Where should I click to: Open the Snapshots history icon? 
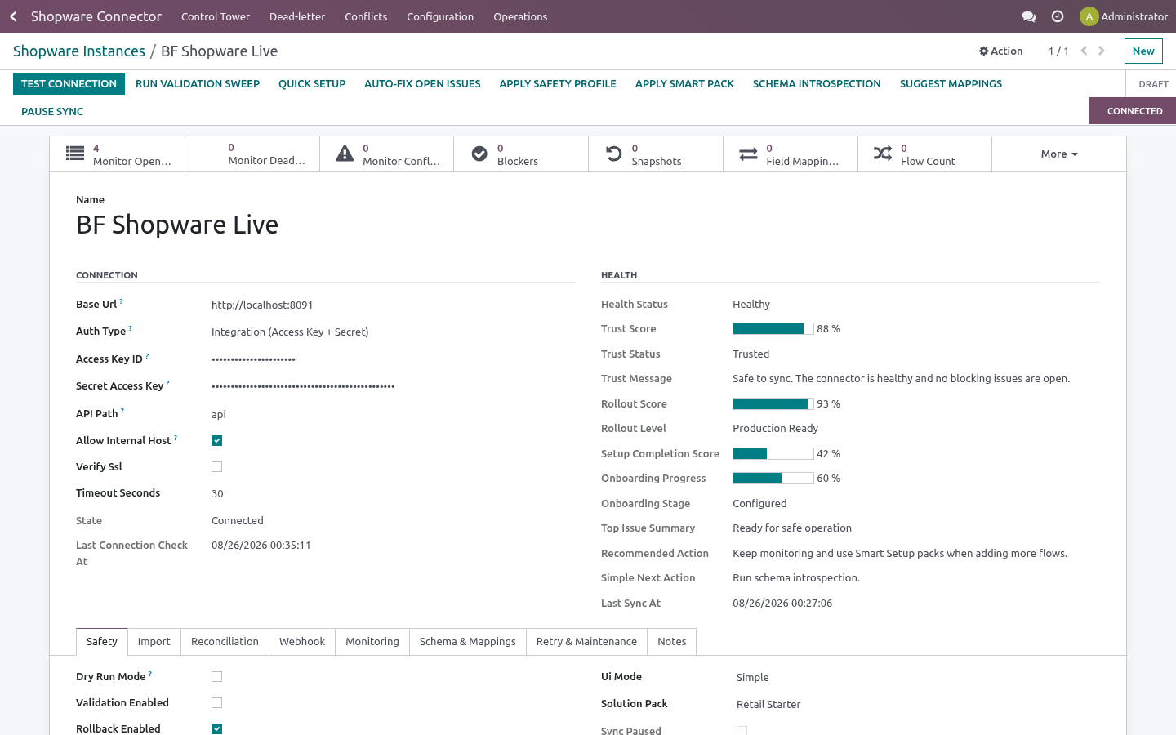[614, 154]
